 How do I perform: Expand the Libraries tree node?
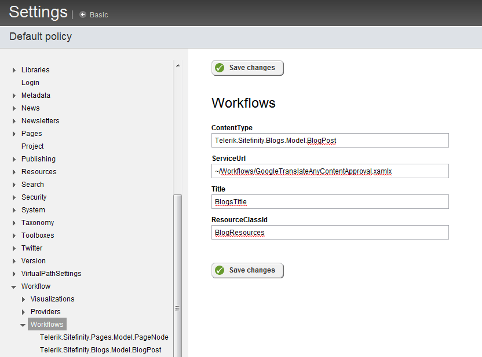click(14, 70)
